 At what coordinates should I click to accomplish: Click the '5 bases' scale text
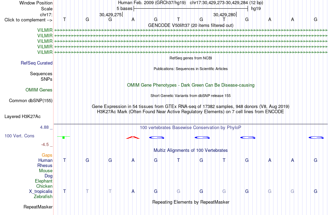pyautogui.click(x=124, y=9)
